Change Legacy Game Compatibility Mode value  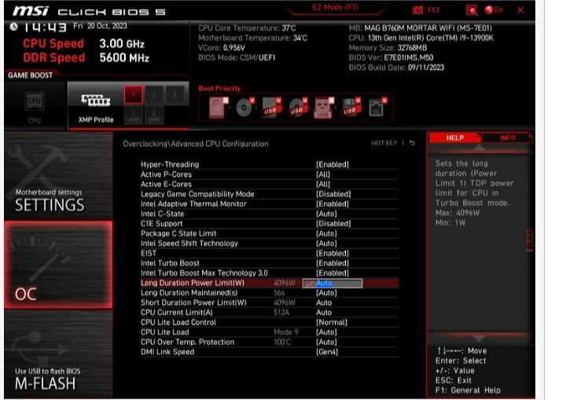(333, 194)
